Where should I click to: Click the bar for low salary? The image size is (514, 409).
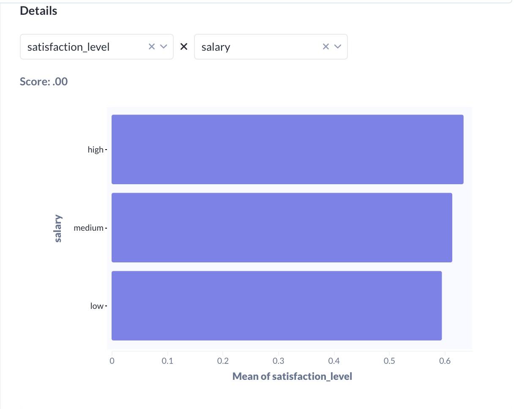(x=276, y=305)
